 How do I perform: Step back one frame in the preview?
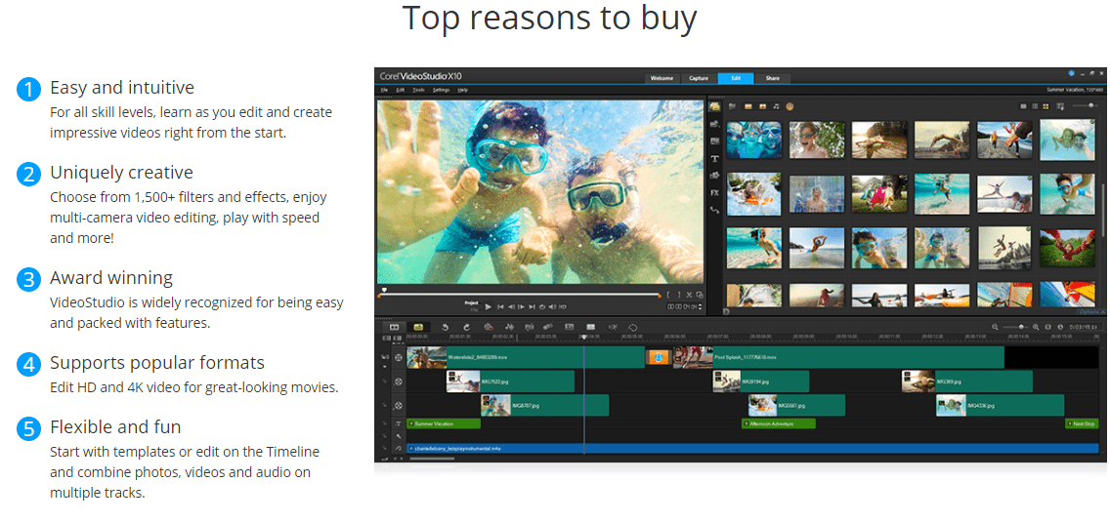[x=511, y=307]
